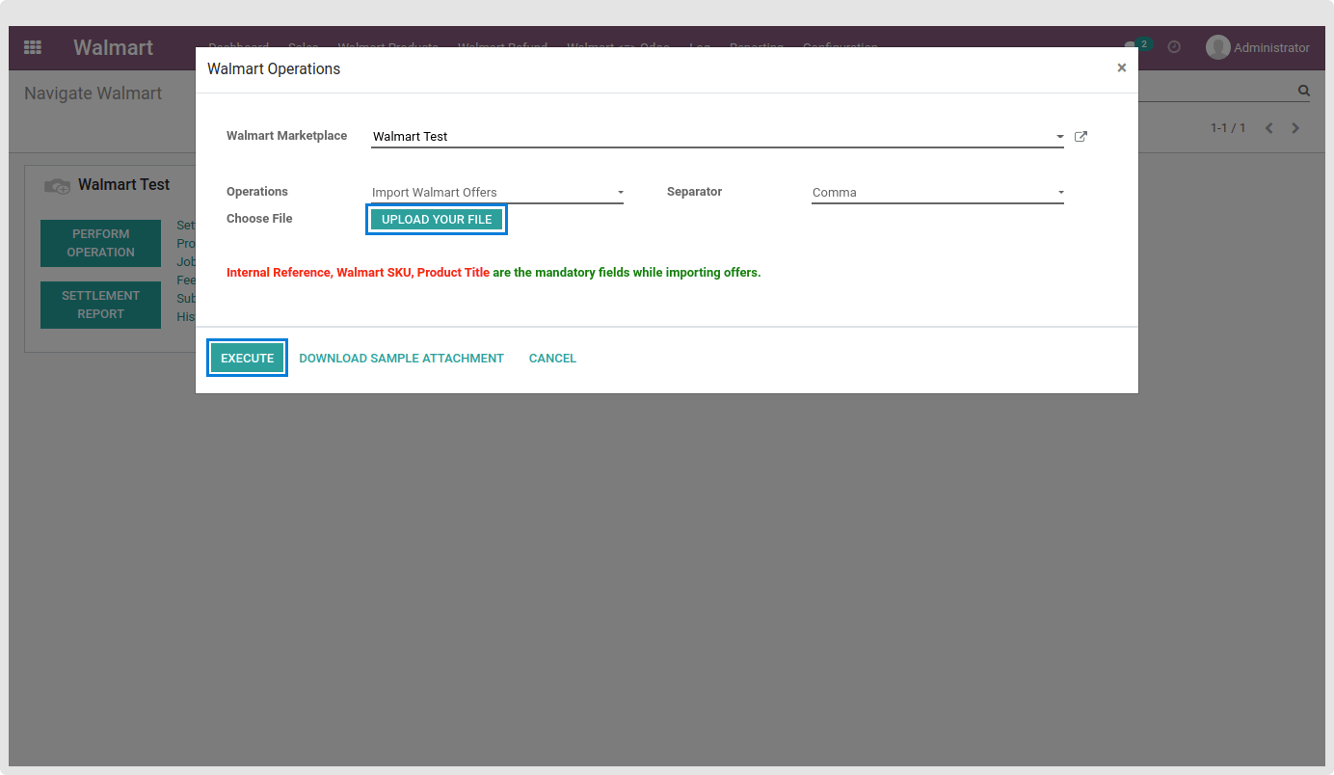Click Upload Your File button
Image resolution: width=1334 pixels, height=775 pixels.
click(437, 220)
